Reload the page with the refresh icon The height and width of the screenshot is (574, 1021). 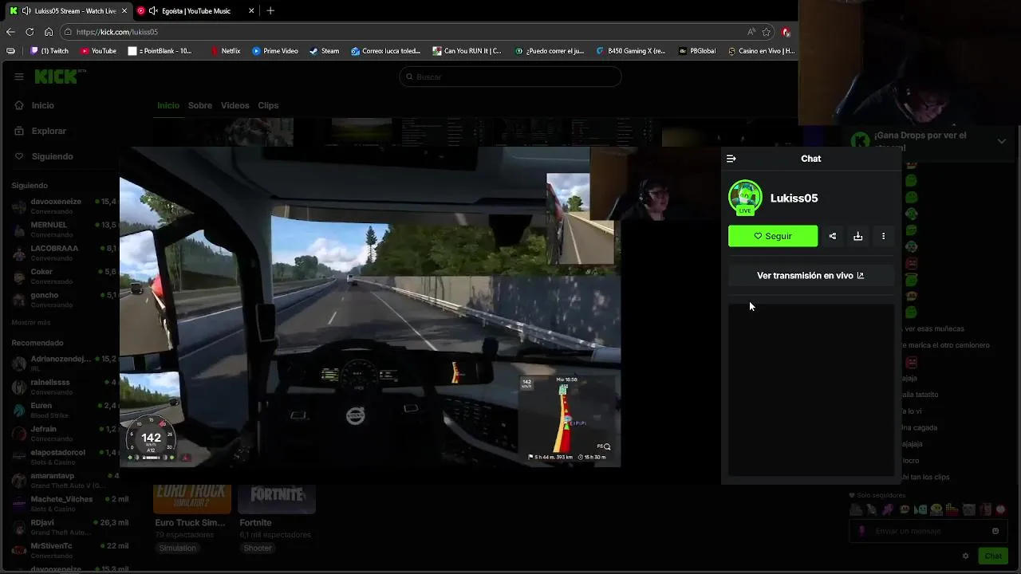click(x=30, y=32)
